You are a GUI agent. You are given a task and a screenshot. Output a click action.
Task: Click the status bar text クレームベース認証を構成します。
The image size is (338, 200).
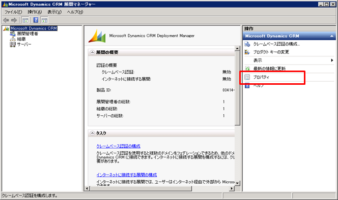coord(30,196)
